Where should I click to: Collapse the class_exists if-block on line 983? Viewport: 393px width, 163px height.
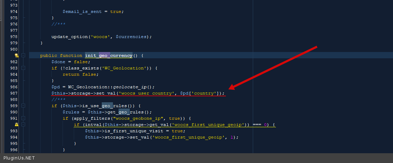[23, 68]
